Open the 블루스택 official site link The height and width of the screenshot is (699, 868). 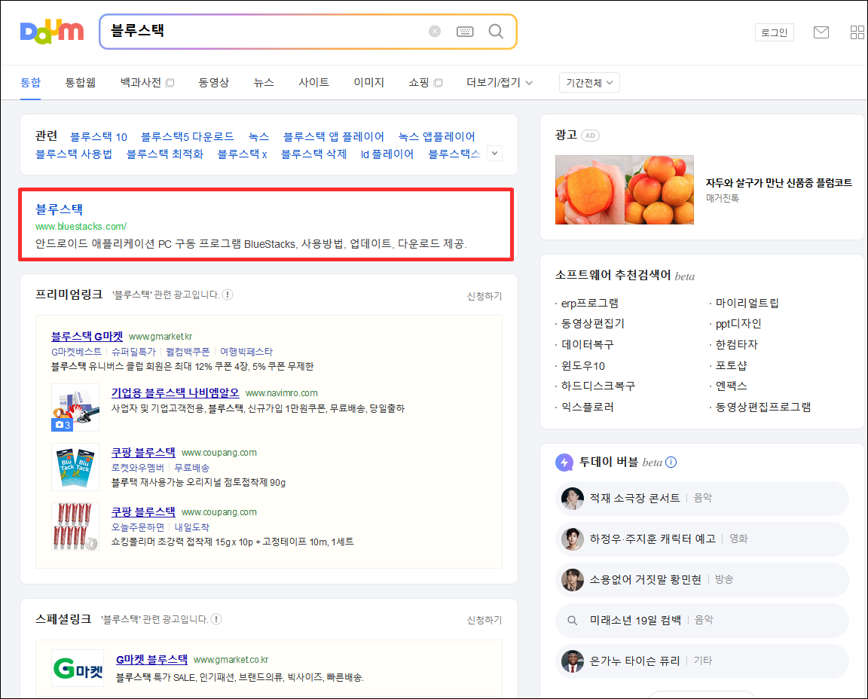click(x=60, y=209)
